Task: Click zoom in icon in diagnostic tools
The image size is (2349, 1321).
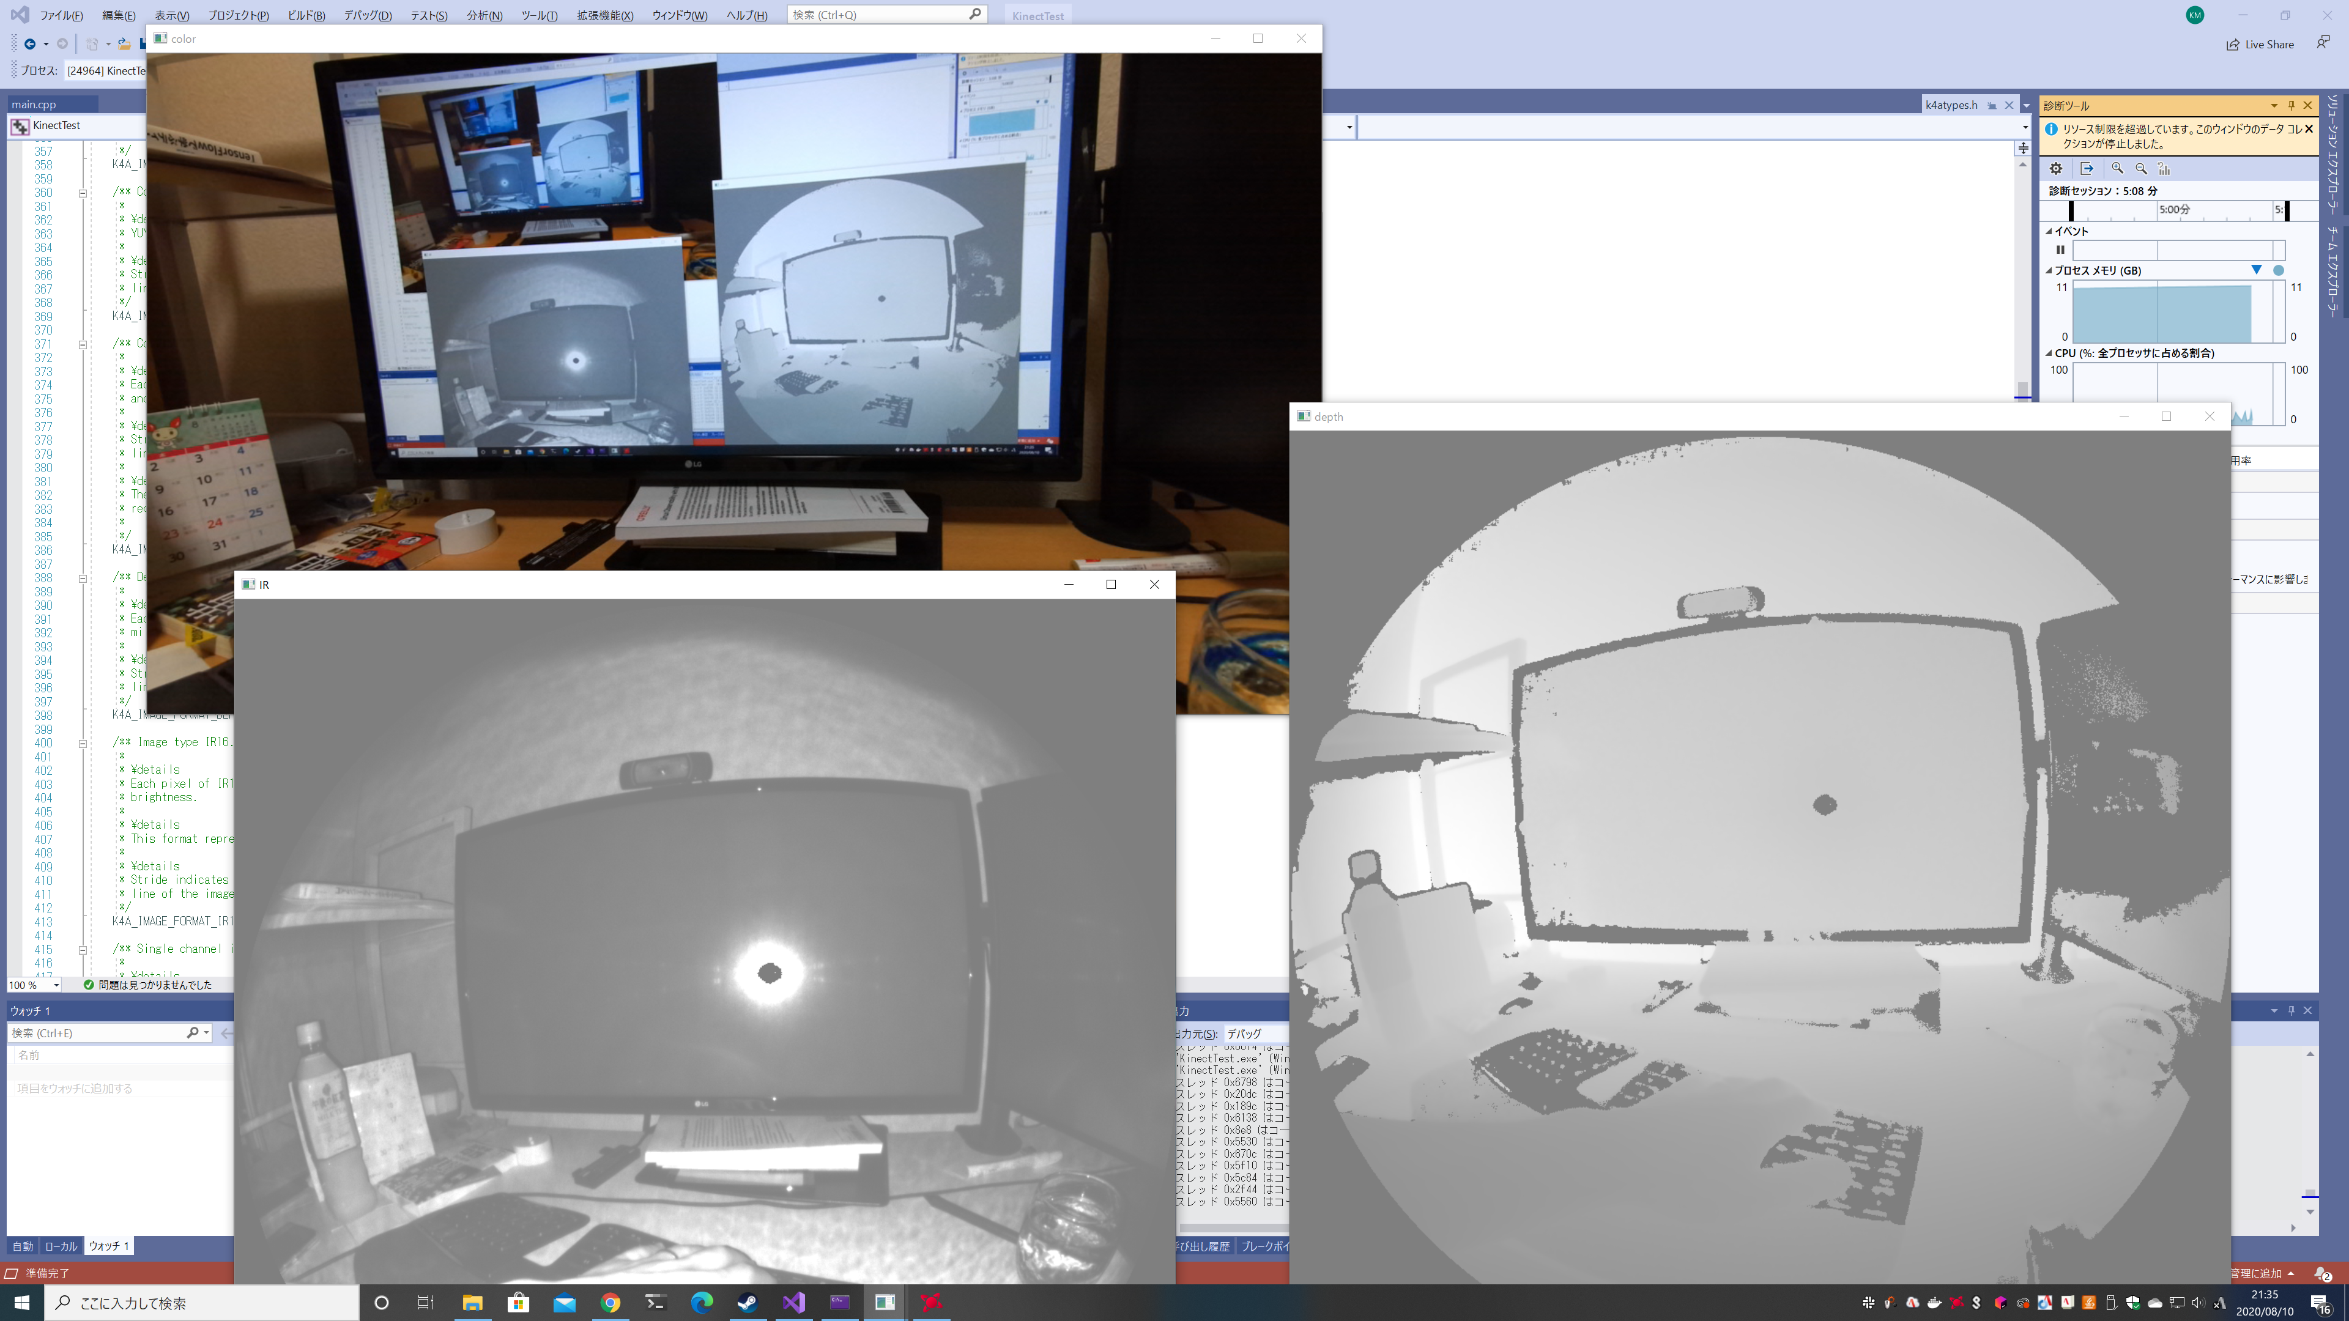Action: click(x=2117, y=169)
